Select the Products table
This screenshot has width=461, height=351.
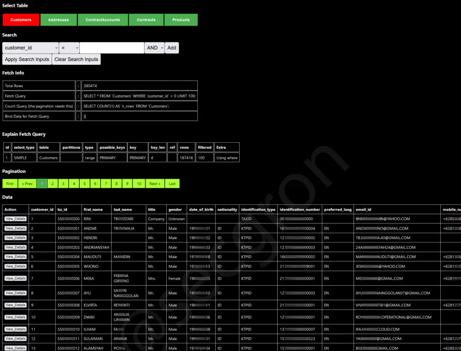[181, 20]
